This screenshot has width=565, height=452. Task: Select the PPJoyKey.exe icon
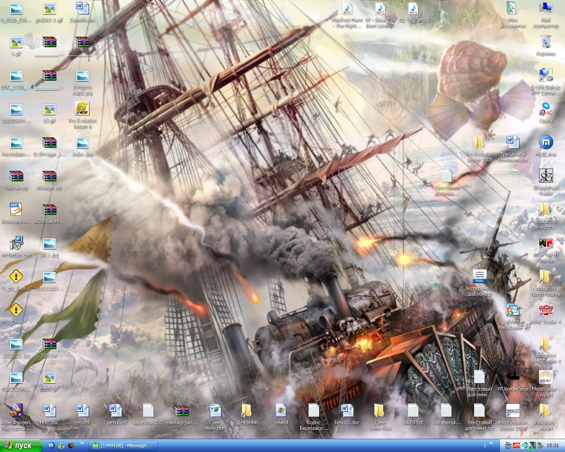click(512, 378)
